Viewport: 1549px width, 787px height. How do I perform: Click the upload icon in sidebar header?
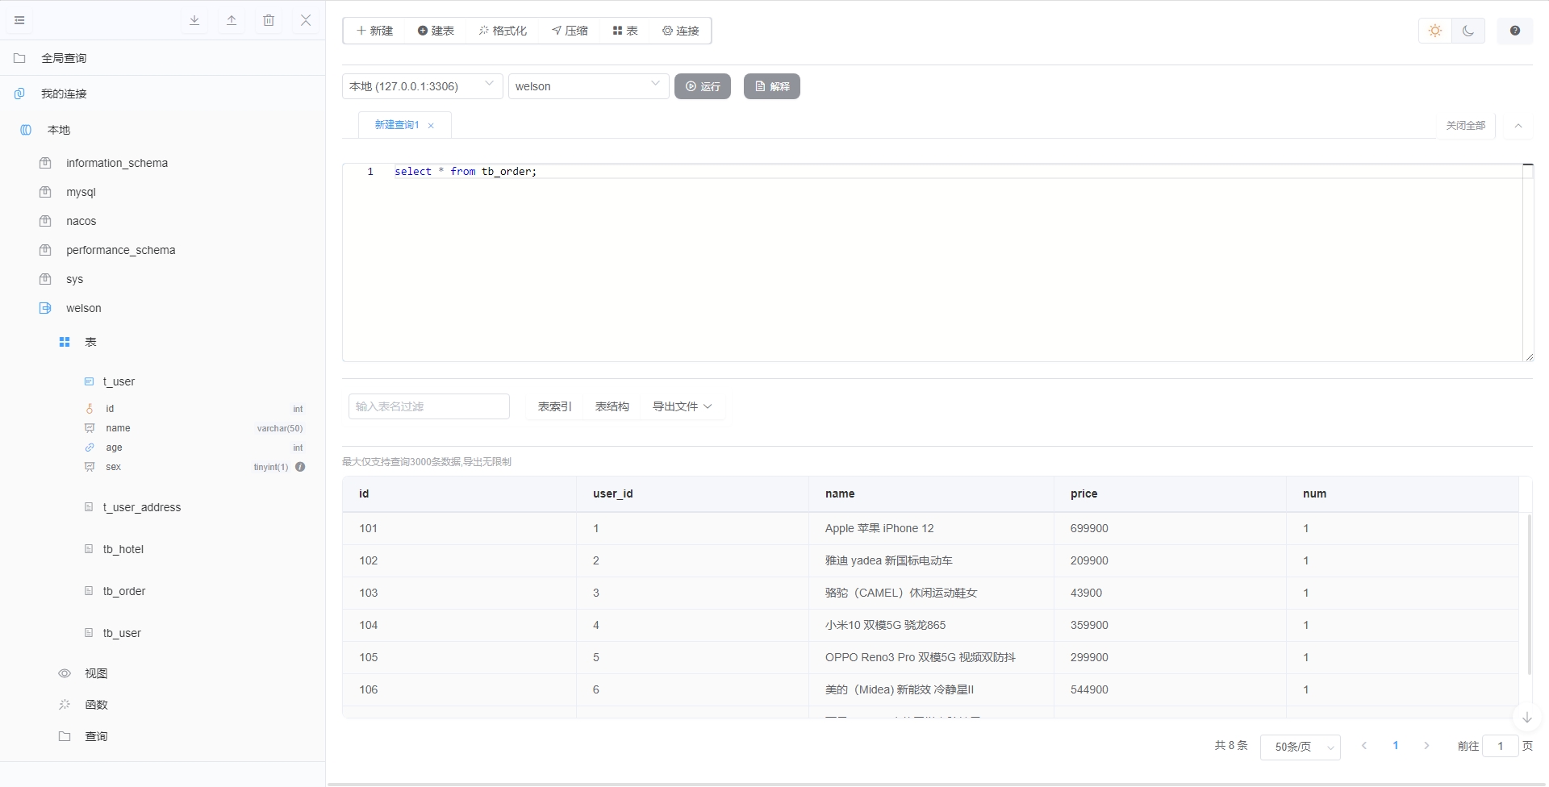tap(232, 20)
